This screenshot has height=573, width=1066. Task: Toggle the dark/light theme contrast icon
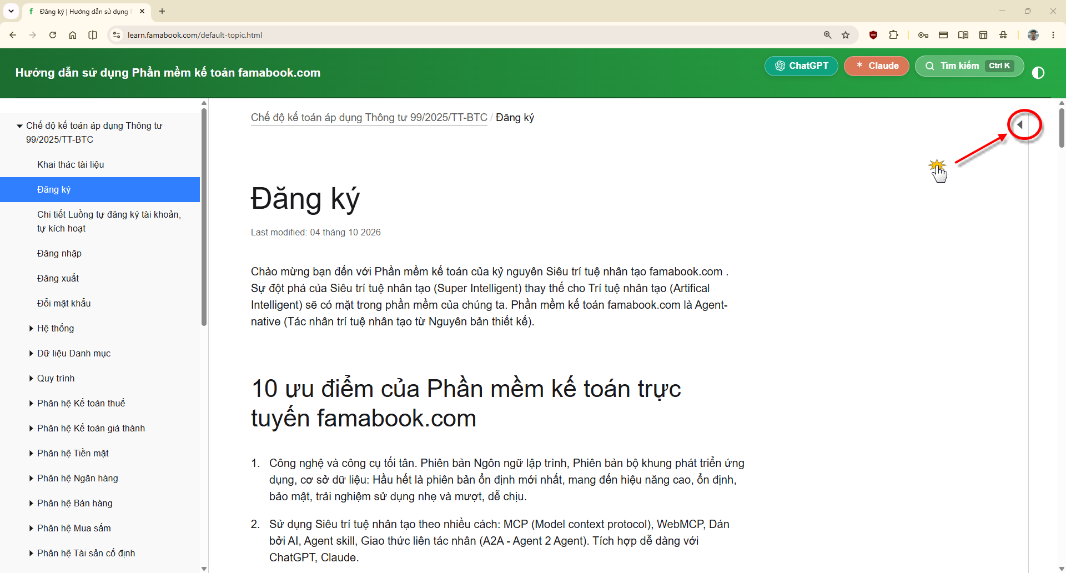point(1038,73)
